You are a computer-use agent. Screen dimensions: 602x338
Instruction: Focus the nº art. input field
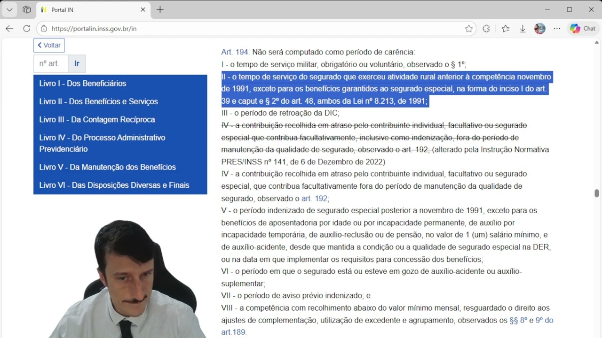51,63
